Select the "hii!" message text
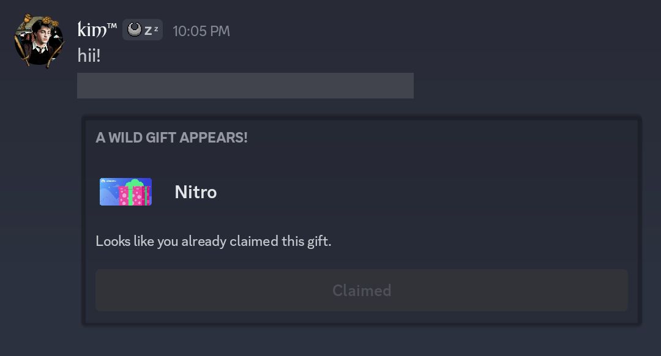 coord(89,56)
